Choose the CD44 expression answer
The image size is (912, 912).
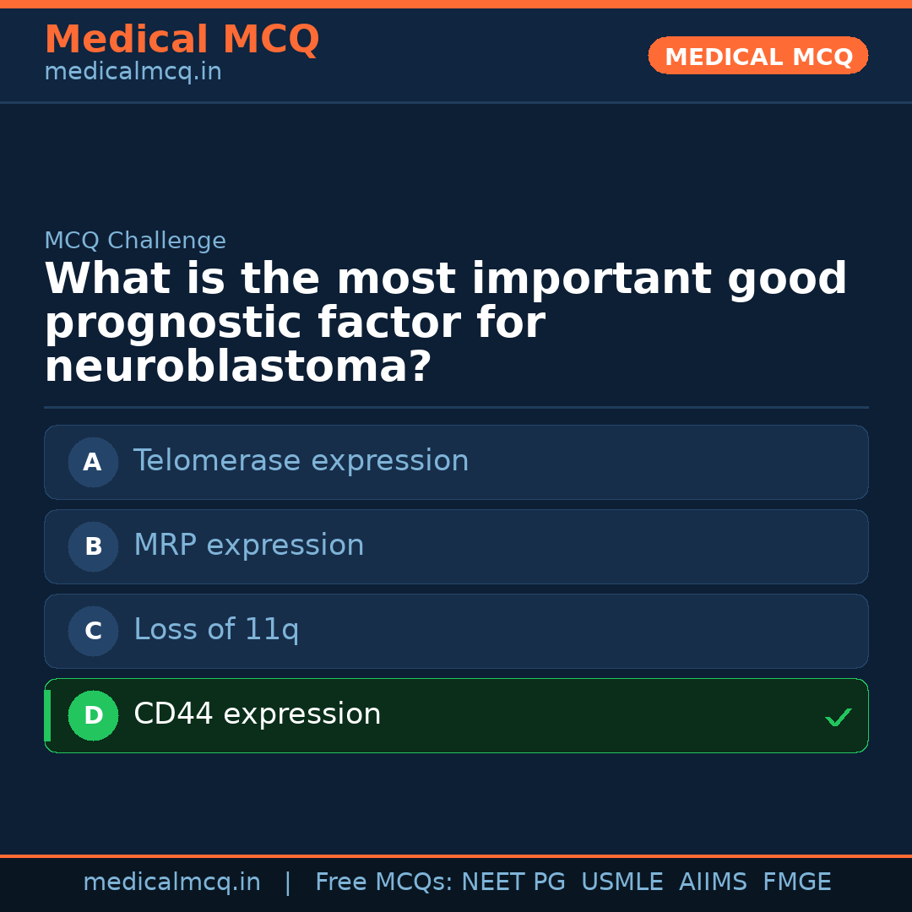(x=456, y=715)
